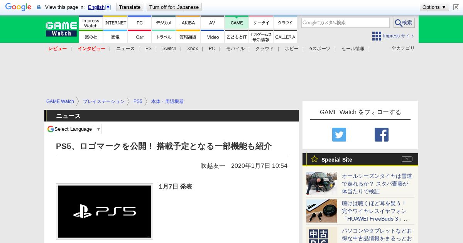The height and width of the screenshot is (243, 463).
Task: Open the PC category in the sub navigation
Action: click(x=212, y=49)
